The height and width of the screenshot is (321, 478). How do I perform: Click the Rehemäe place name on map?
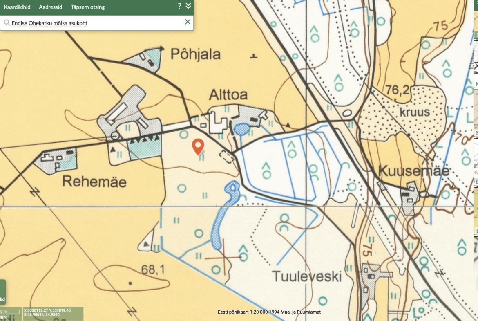click(94, 182)
